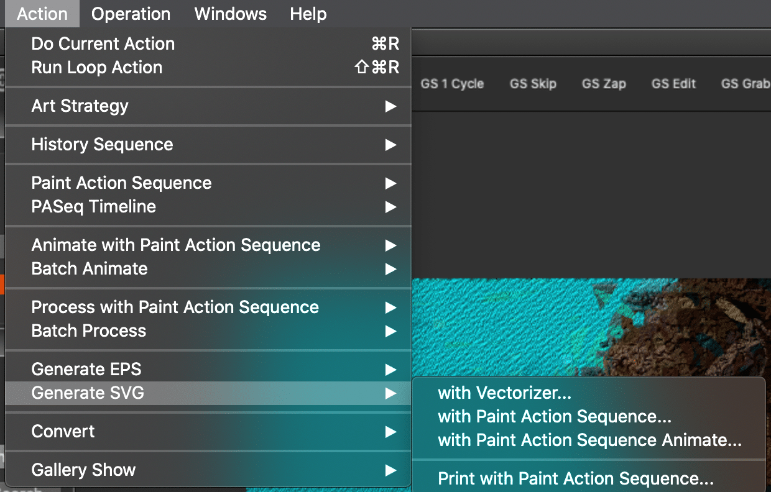Open the Help menu
This screenshot has width=771, height=492.
[308, 14]
